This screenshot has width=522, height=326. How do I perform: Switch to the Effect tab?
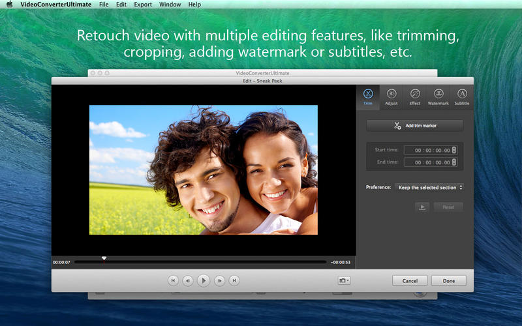pos(415,97)
